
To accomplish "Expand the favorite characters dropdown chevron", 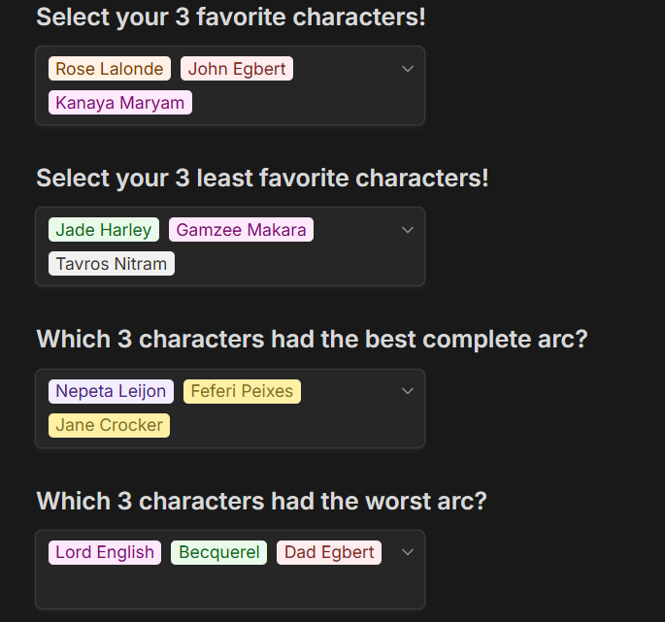I will 408,69.
